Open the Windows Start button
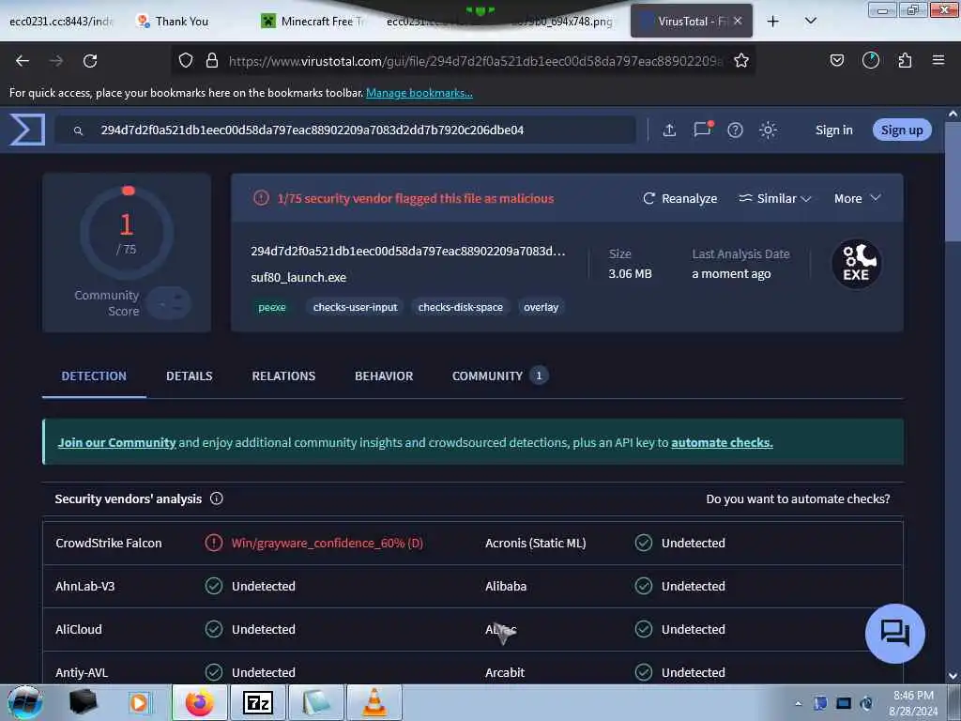The width and height of the screenshot is (961, 721). click(24, 702)
